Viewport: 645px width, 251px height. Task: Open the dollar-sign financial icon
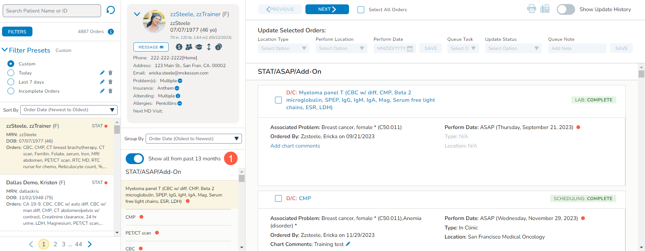pyautogui.click(x=179, y=47)
